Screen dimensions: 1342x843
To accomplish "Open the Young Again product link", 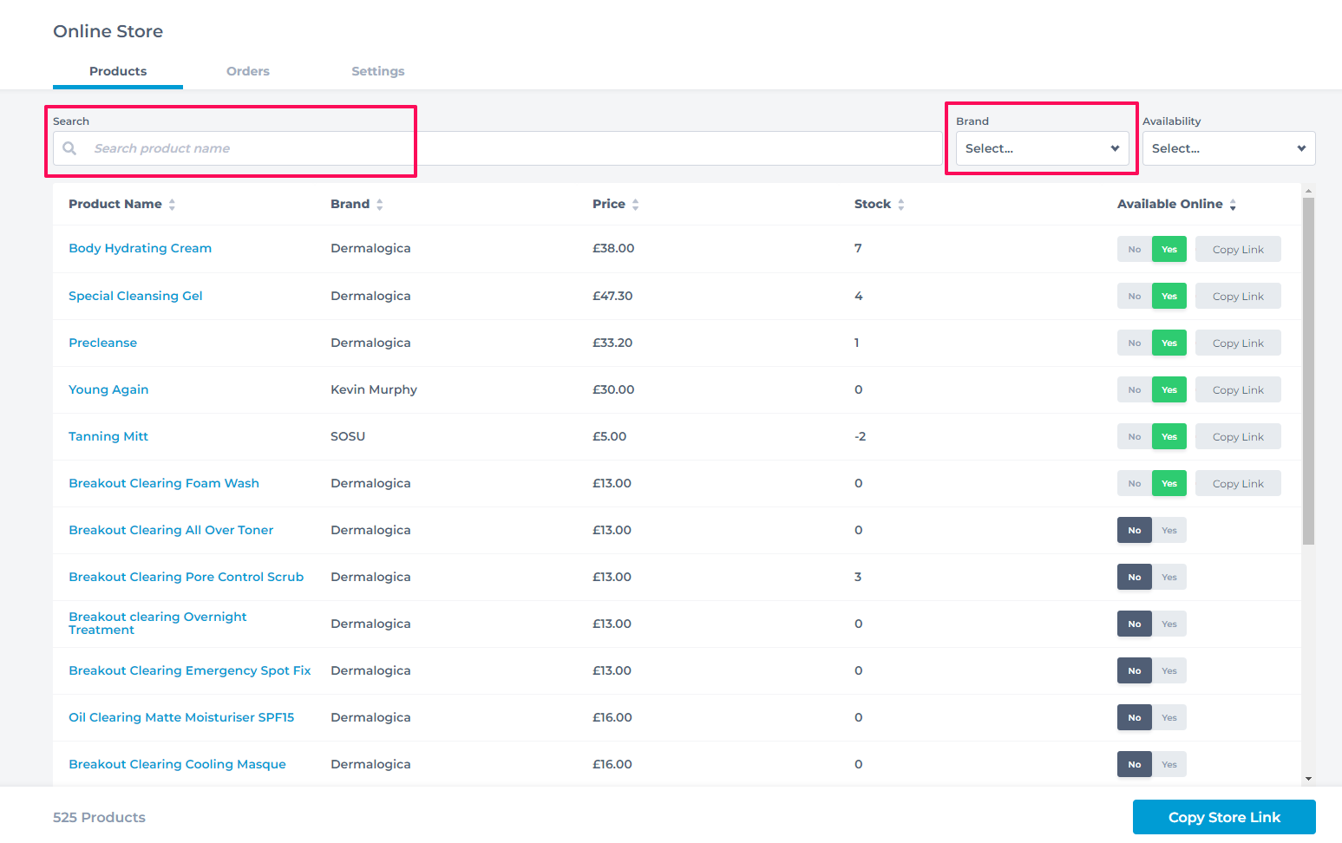I will click(108, 389).
